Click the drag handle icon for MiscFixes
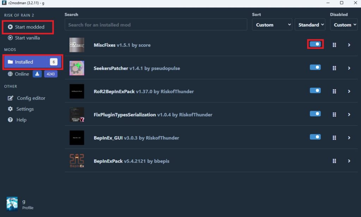The image size is (361, 217). coord(334,45)
